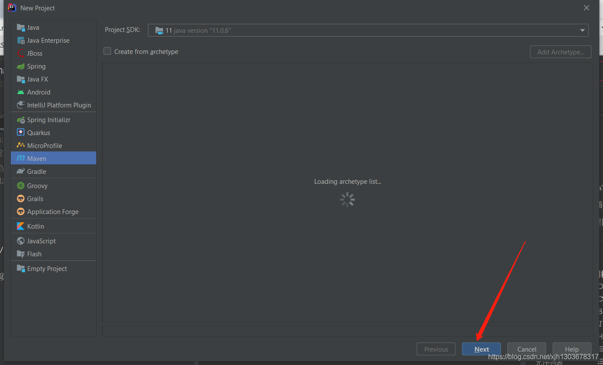Select Java project type label
This screenshot has height=365, width=603.
tap(33, 28)
